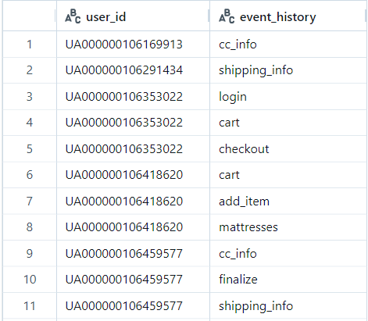The height and width of the screenshot is (321, 368).
Task: Click the user_id cell UA000000106291434
Action: 133,70
